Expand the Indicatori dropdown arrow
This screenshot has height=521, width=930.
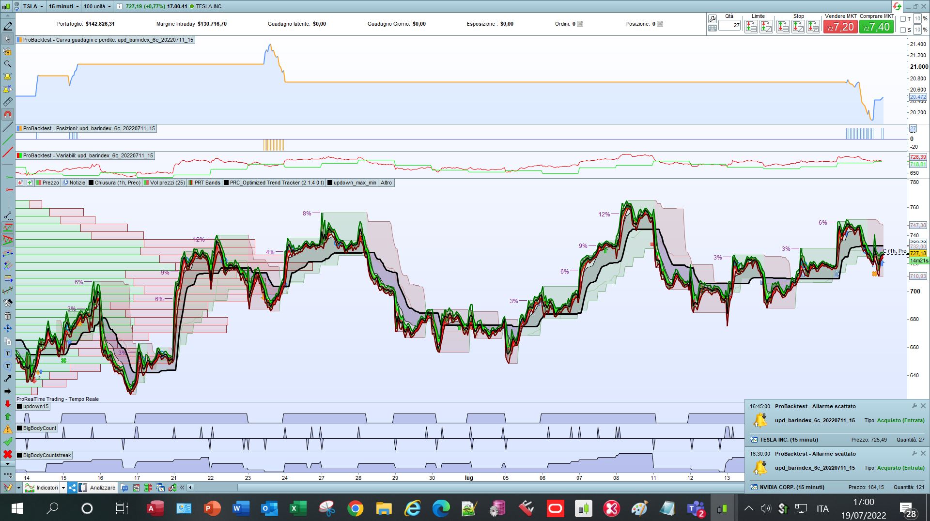(63, 488)
